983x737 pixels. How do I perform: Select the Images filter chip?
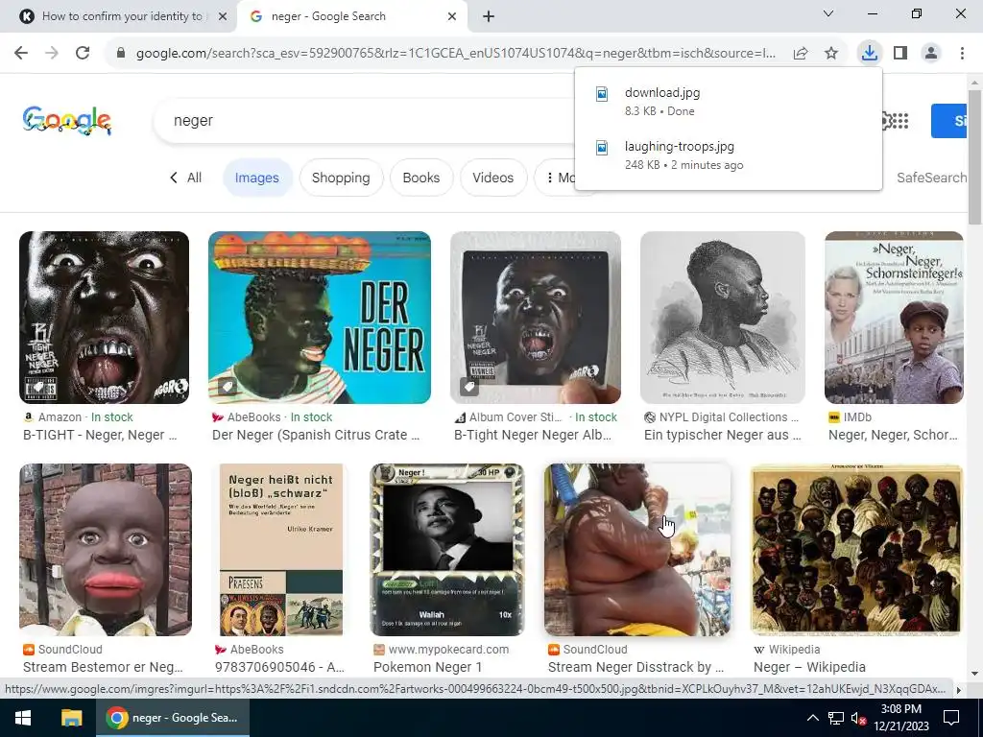pos(257,178)
